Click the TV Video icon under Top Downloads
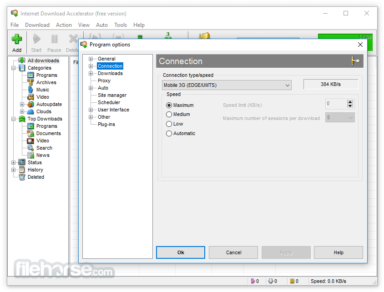 [30, 141]
